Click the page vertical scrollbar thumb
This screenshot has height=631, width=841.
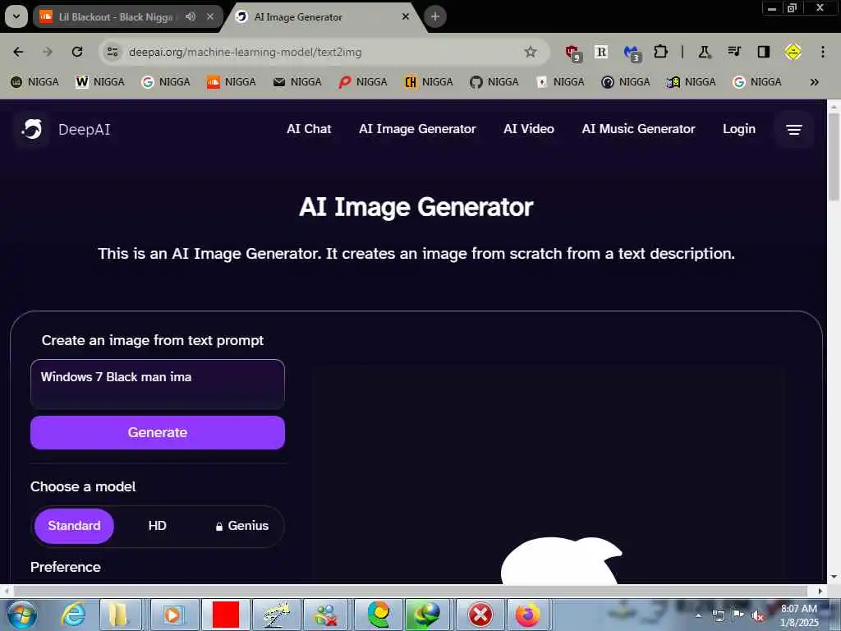(x=834, y=157)
